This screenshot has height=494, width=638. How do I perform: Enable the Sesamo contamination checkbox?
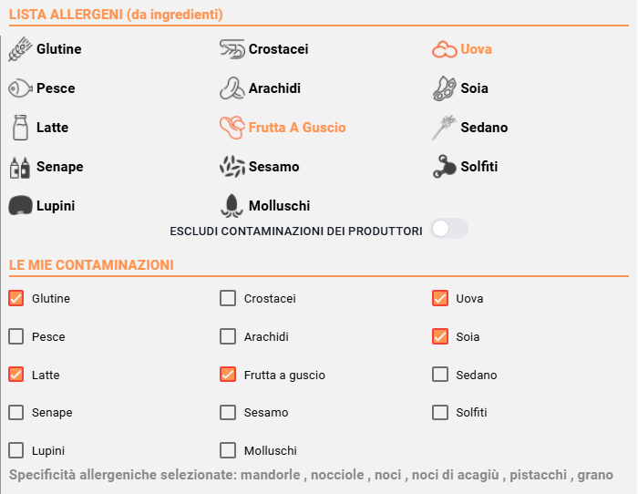[x=228, y=412]
